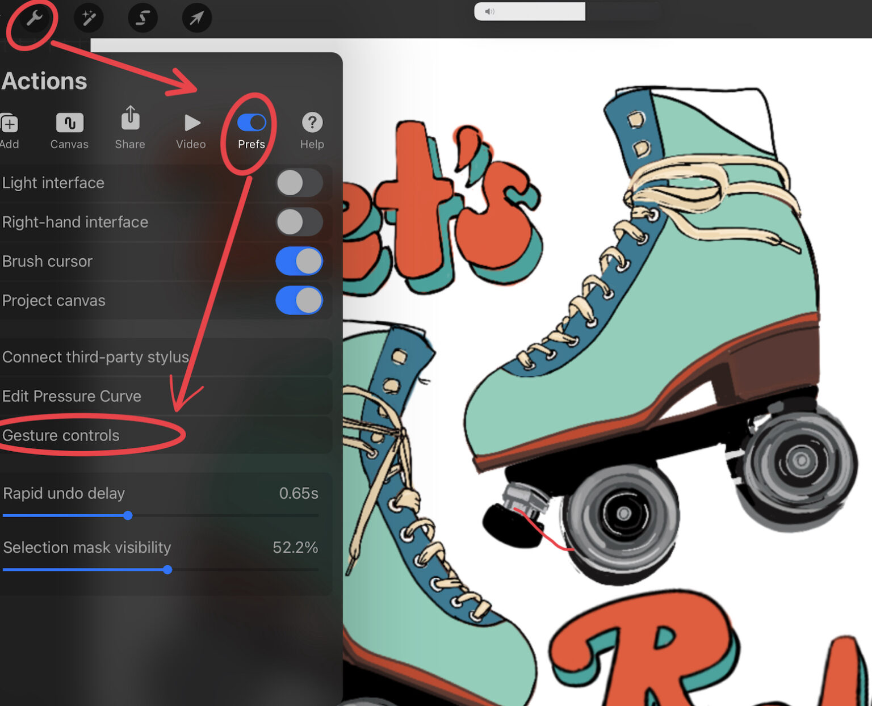Select the Adjustments magic wand icon

click(88, 18)
